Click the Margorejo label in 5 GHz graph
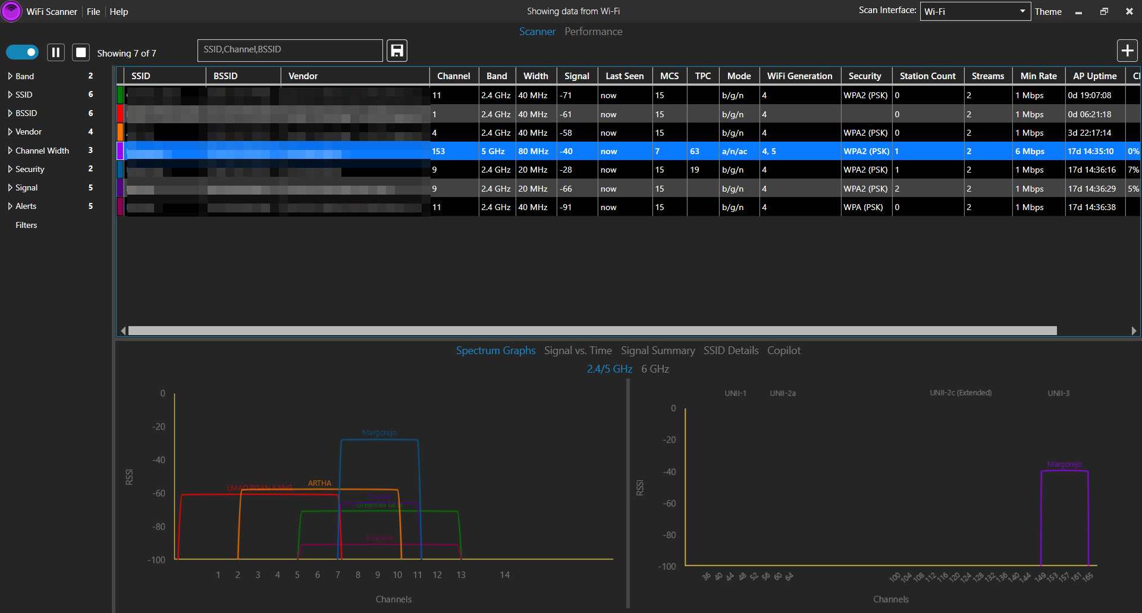The image size is (1142, 613). click(x=1065, y=464)
